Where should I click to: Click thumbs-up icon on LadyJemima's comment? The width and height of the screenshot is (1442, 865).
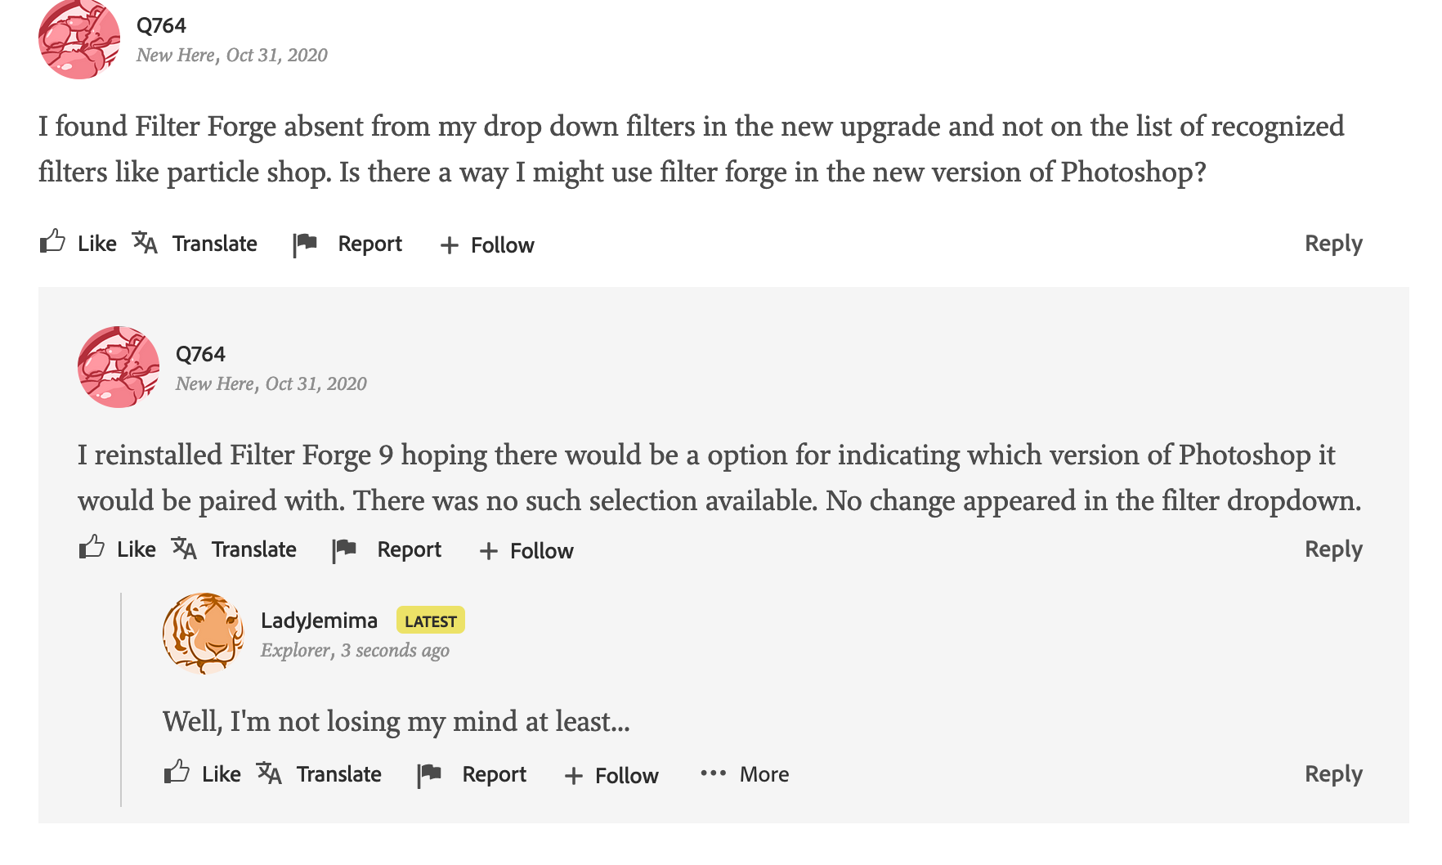click(x=177, y=773)
